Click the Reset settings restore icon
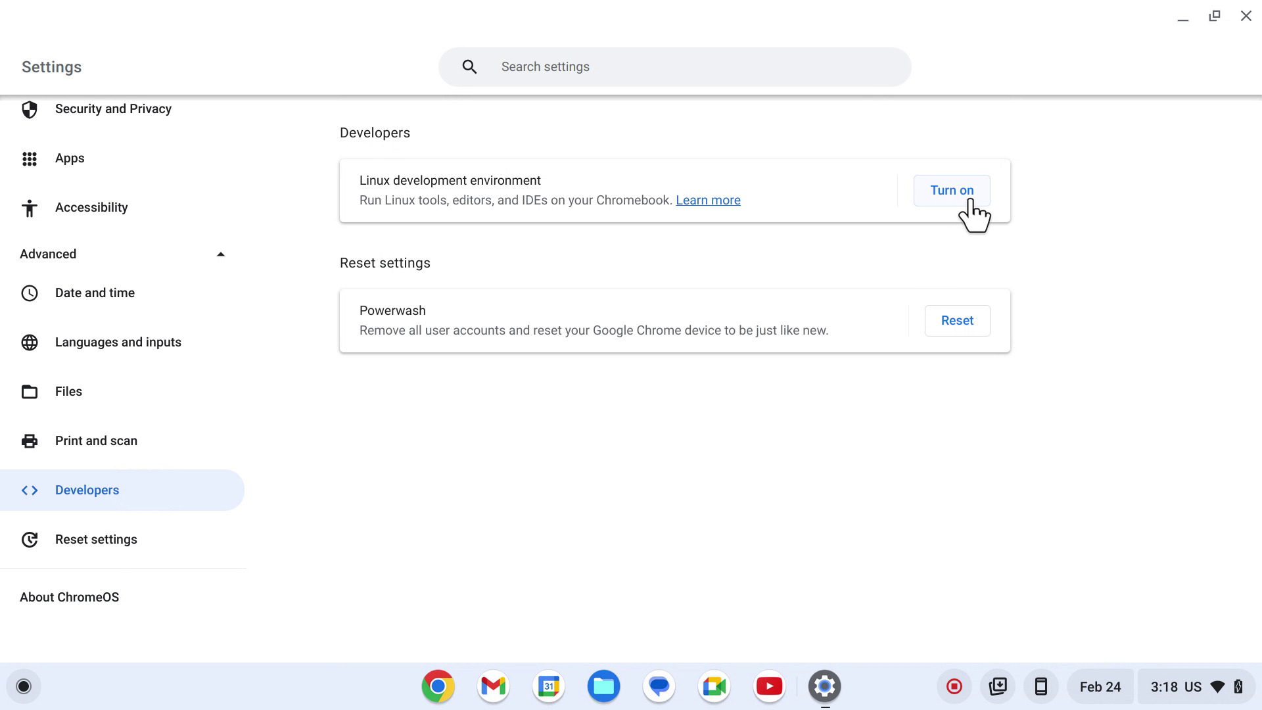 (30, 540)
